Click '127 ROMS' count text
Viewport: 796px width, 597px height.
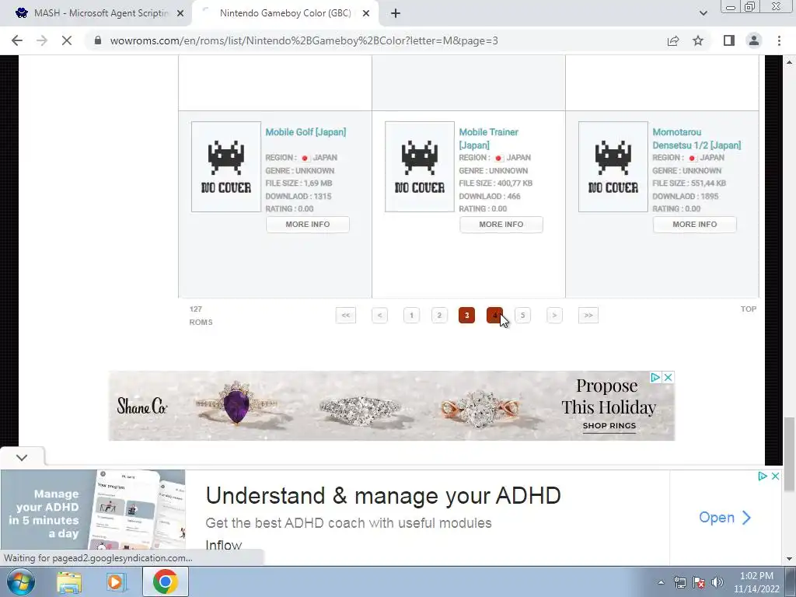point(201,316)
